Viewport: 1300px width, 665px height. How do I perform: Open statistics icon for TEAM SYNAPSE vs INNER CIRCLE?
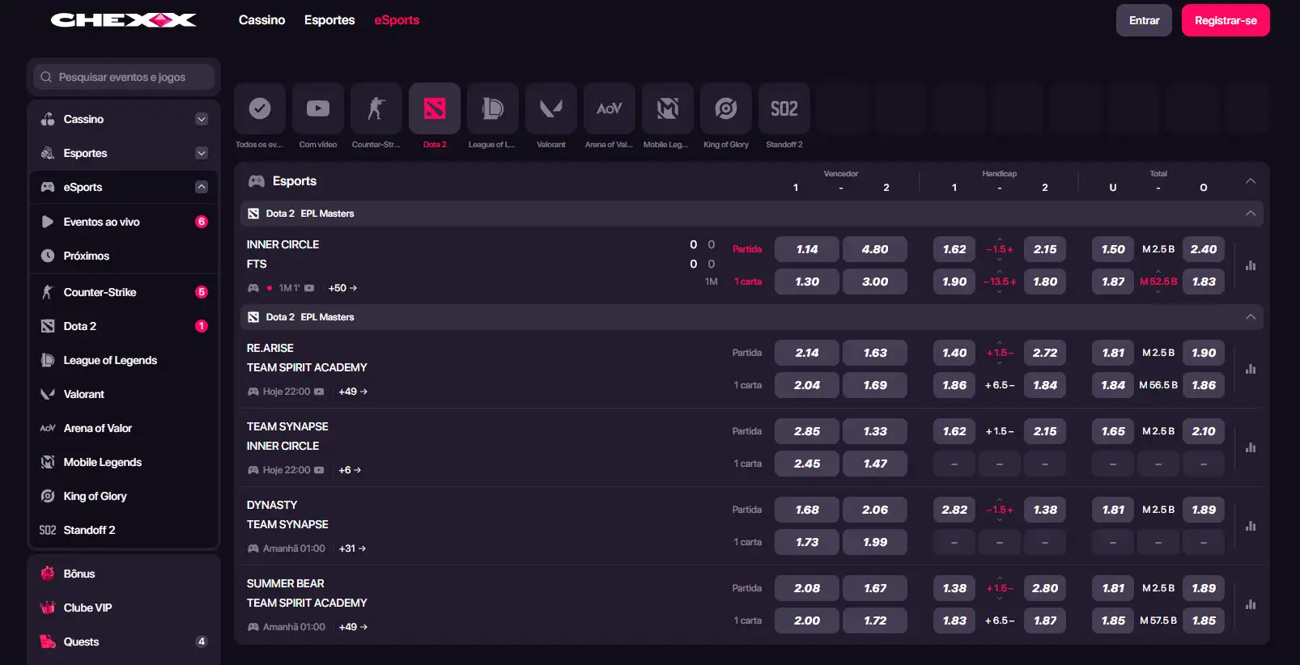click(1251, 447)
